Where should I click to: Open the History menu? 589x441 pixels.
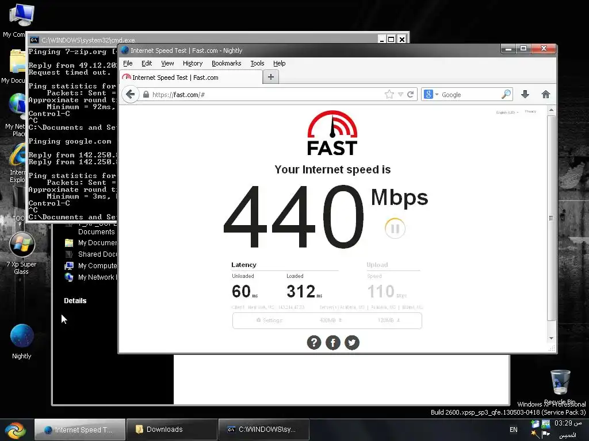pyautogui.click(x=193, y=63)
